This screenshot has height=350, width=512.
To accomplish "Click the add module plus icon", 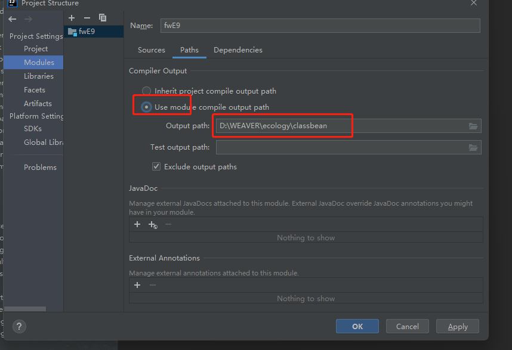I will click(72, 18).
